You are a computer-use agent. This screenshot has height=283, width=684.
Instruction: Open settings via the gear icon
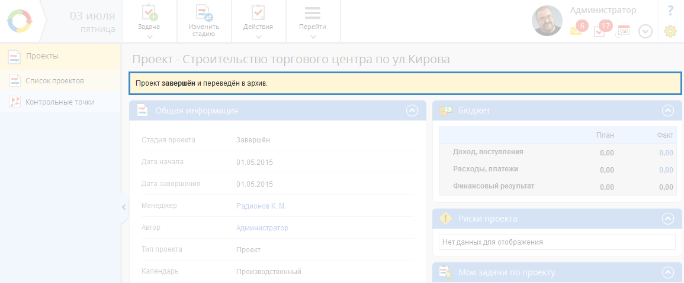670,31
